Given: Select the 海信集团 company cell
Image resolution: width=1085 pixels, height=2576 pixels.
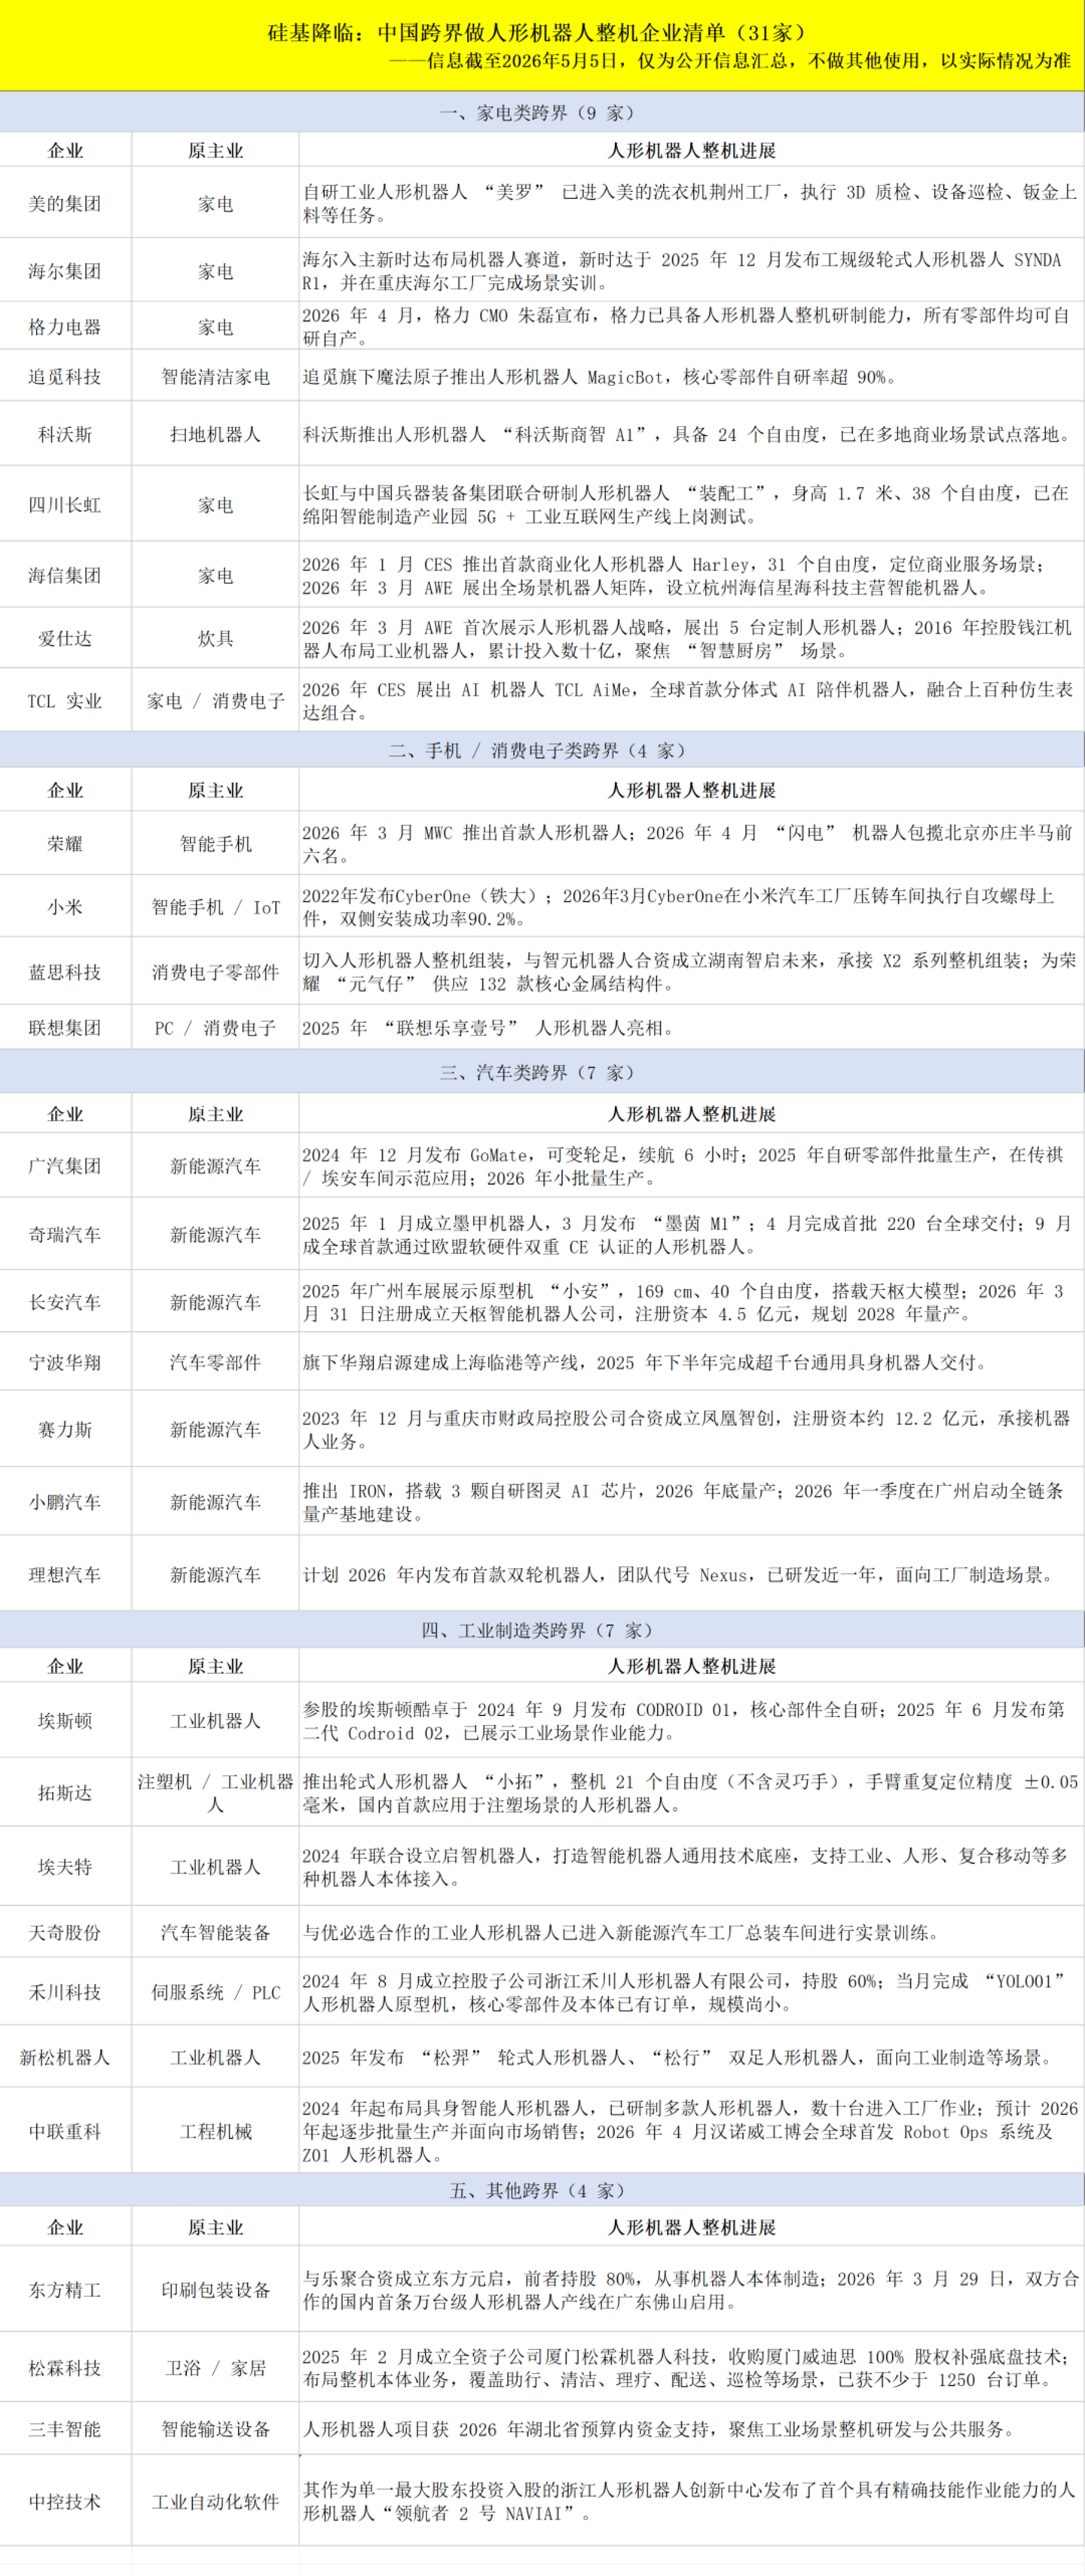Looking at the screenshot, I should point(65,576).
